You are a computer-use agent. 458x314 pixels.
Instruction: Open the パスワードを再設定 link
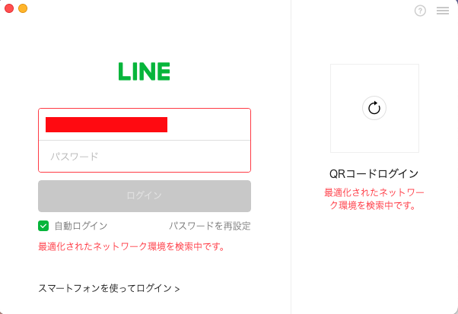(x=209, y=226)
